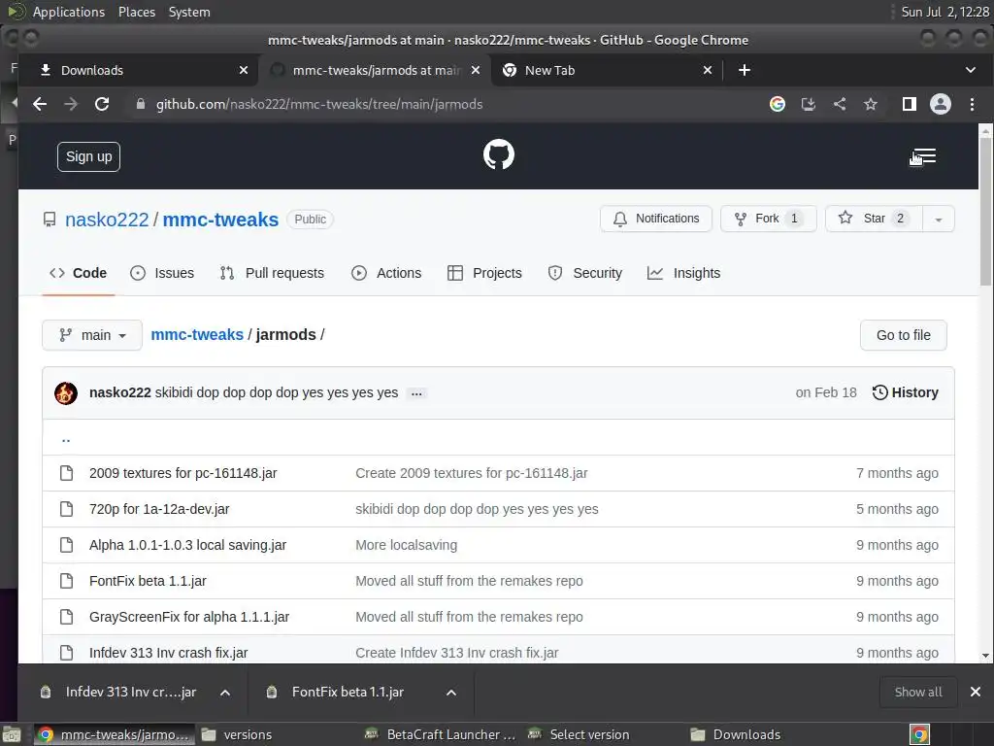This screenshot has width=994, height=746.
Task: Click the Notifications button
Action: coord(656,219)
